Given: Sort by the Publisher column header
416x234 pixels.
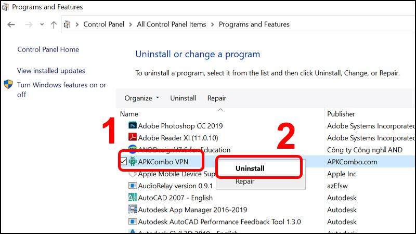Looking at the screenshot, I should (x=341, y=114).
